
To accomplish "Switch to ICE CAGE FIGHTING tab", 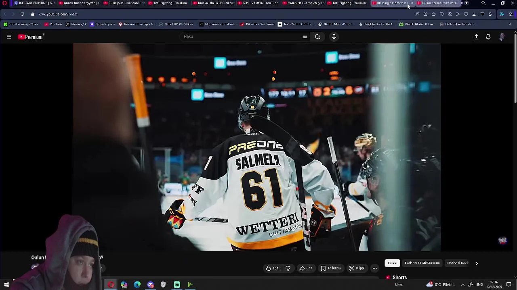I will click(x=34, y=3).
